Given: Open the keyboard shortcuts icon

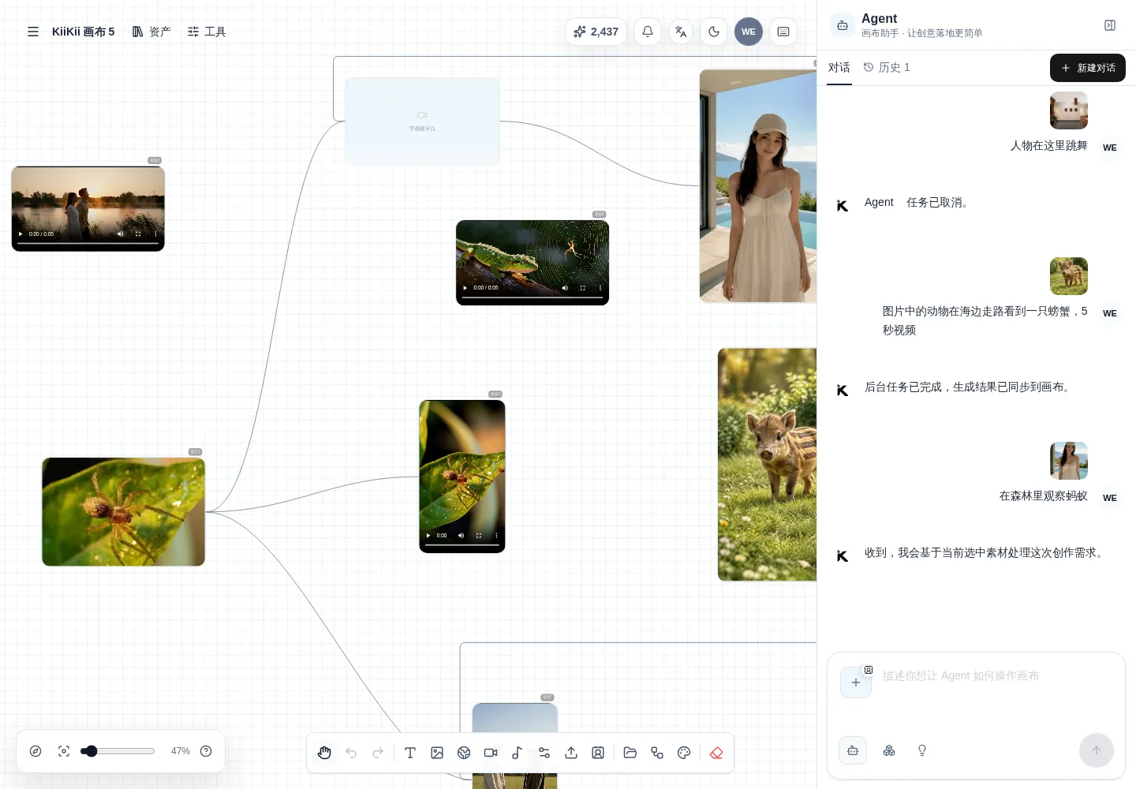Looking at the screenshot, I should pyautogui.click(x=783, y=32).
